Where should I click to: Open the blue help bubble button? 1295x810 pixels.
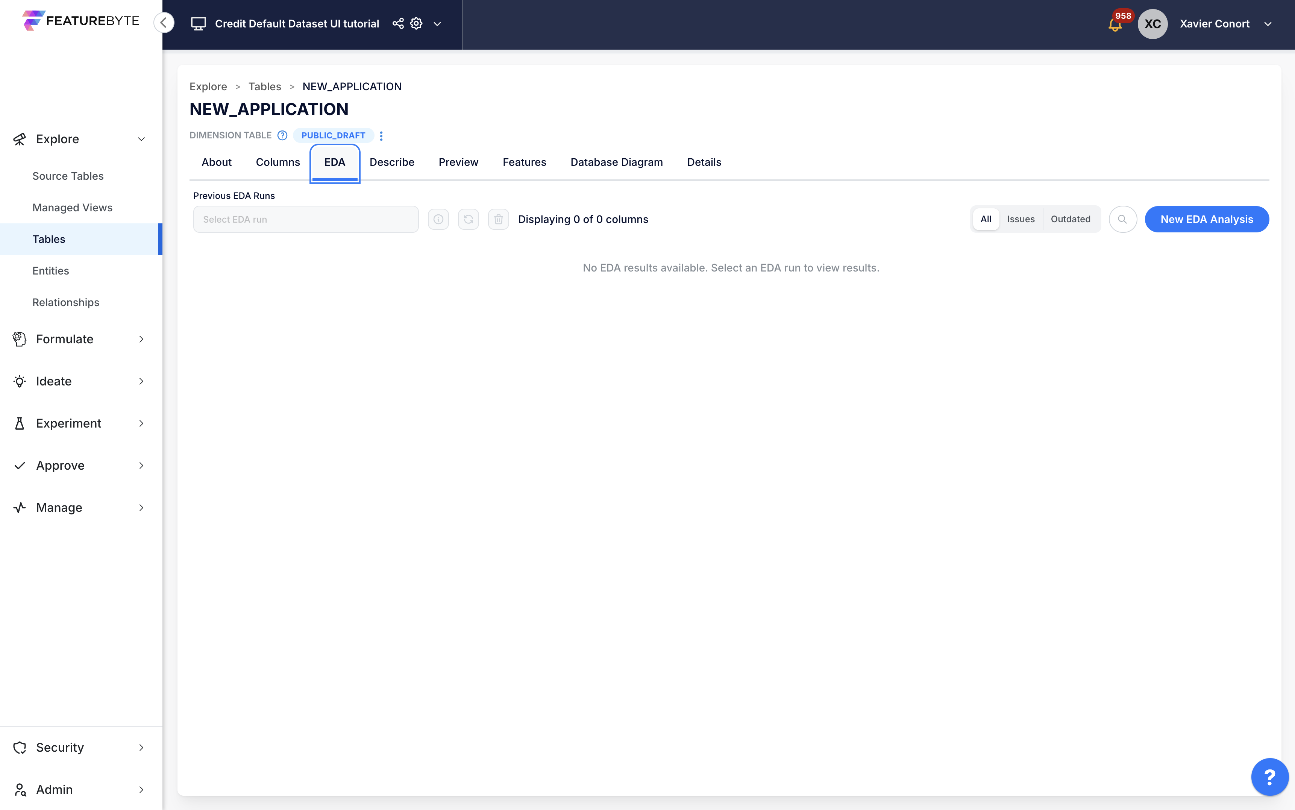(1269, 776)
